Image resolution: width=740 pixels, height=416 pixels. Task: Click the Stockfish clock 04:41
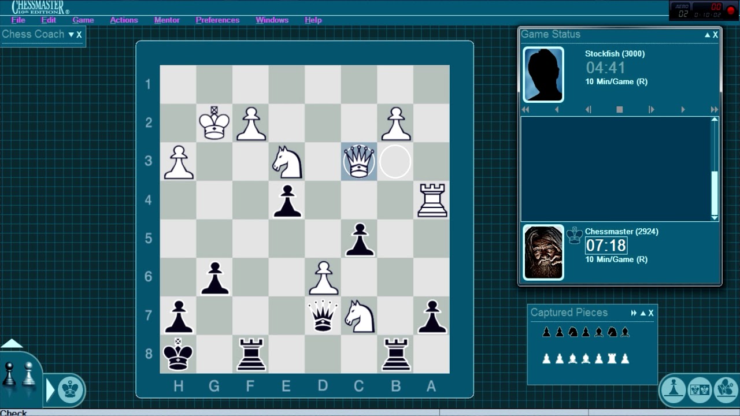[x=606, y=68]
